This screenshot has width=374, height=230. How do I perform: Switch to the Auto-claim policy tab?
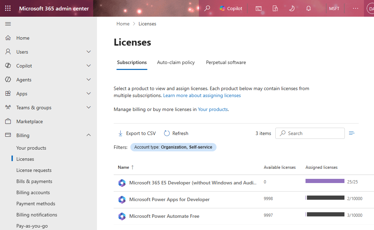[x=176, y=63]
